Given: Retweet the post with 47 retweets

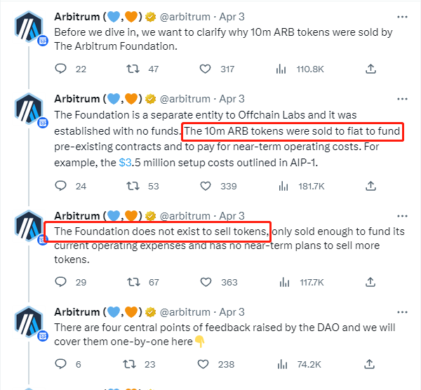Looking at the screenshot, I should pyautogui.click(x=133, y=69).
